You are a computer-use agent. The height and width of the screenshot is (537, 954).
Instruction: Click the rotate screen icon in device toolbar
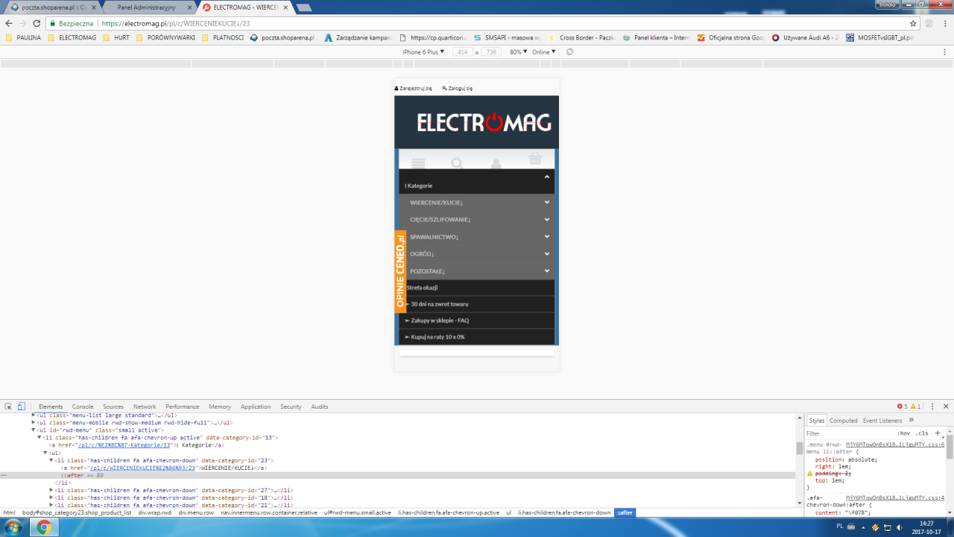click(x=570, y=52)
